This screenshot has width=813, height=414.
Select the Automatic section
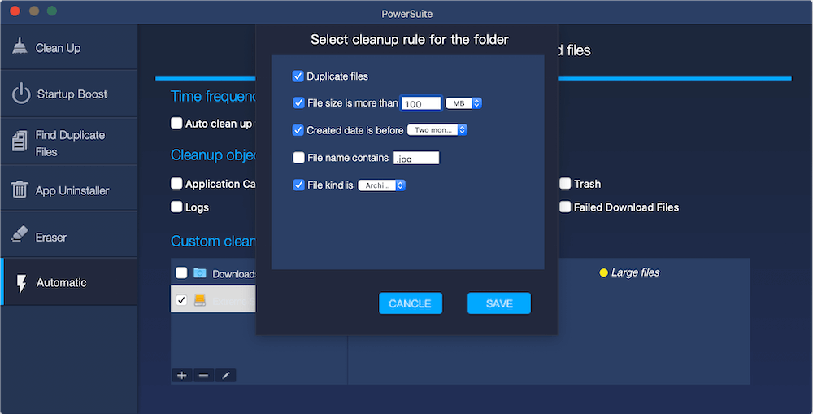[69, 281]
